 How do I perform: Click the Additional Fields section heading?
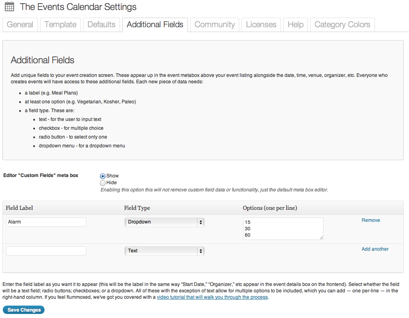click(x=43, y=60)
